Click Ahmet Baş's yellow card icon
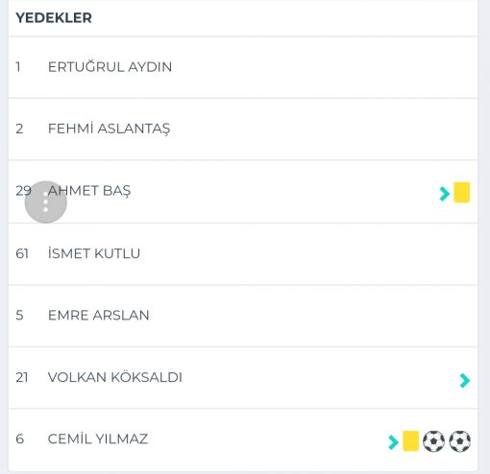490x474 pixels. (462, 193)
